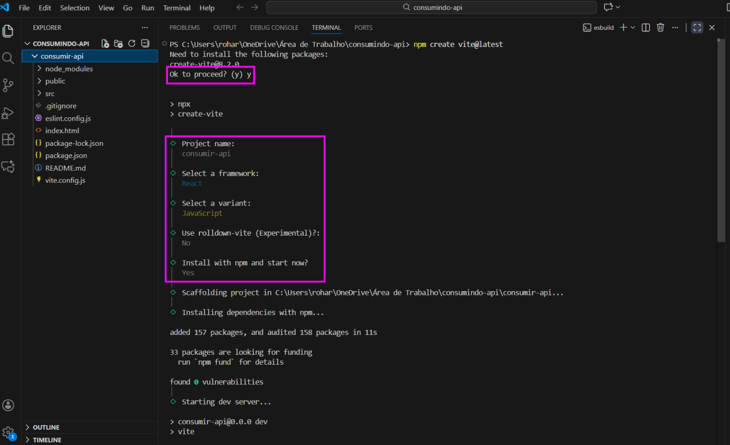Open the Explorer view in activity bar
The width and height of the screenshot is (730, 445).
click(x=8, y=31)
